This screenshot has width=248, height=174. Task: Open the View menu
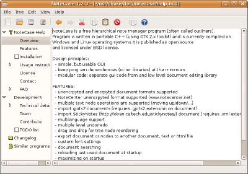(45, 12)
